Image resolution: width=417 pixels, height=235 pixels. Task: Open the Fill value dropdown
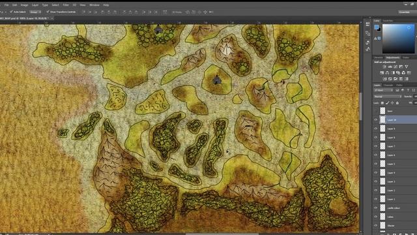pos(416,103)
